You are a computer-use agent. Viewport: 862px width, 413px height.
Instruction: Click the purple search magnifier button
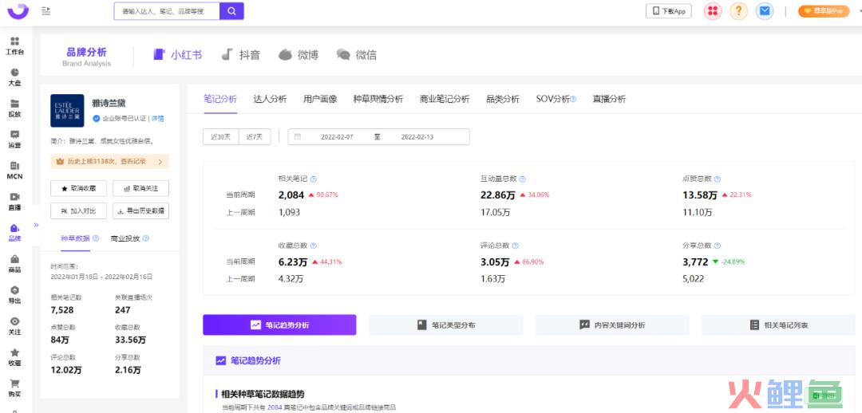pyautogui.click(x=231, y=11)
